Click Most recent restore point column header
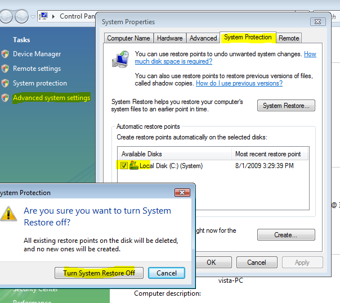This screenshot has height=303, width=340. [x=270, y=154]
